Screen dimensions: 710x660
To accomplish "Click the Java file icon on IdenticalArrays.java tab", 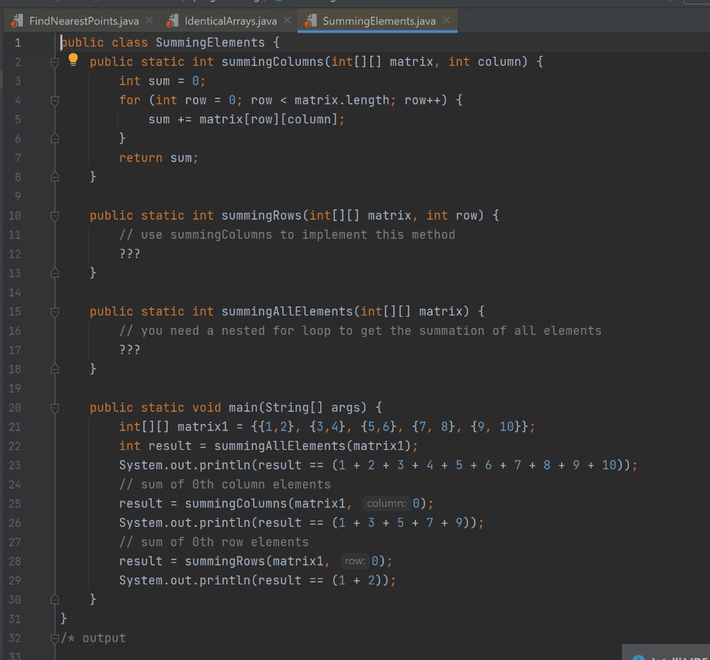I will click(173, 21).
